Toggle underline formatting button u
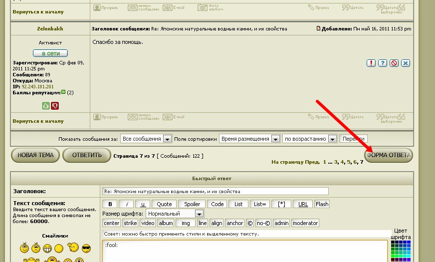The height and width of the screenshot is (262, 435). pos(143,204)
